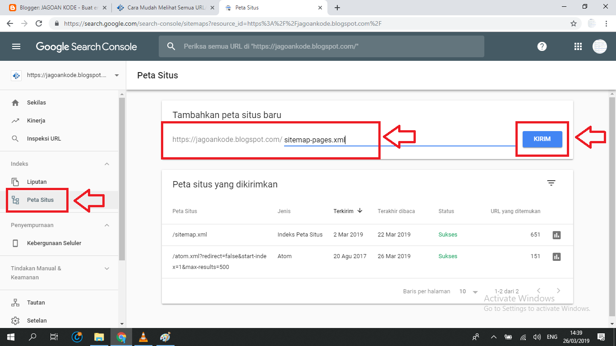Bookmark this page with star icon

point(574,23)
